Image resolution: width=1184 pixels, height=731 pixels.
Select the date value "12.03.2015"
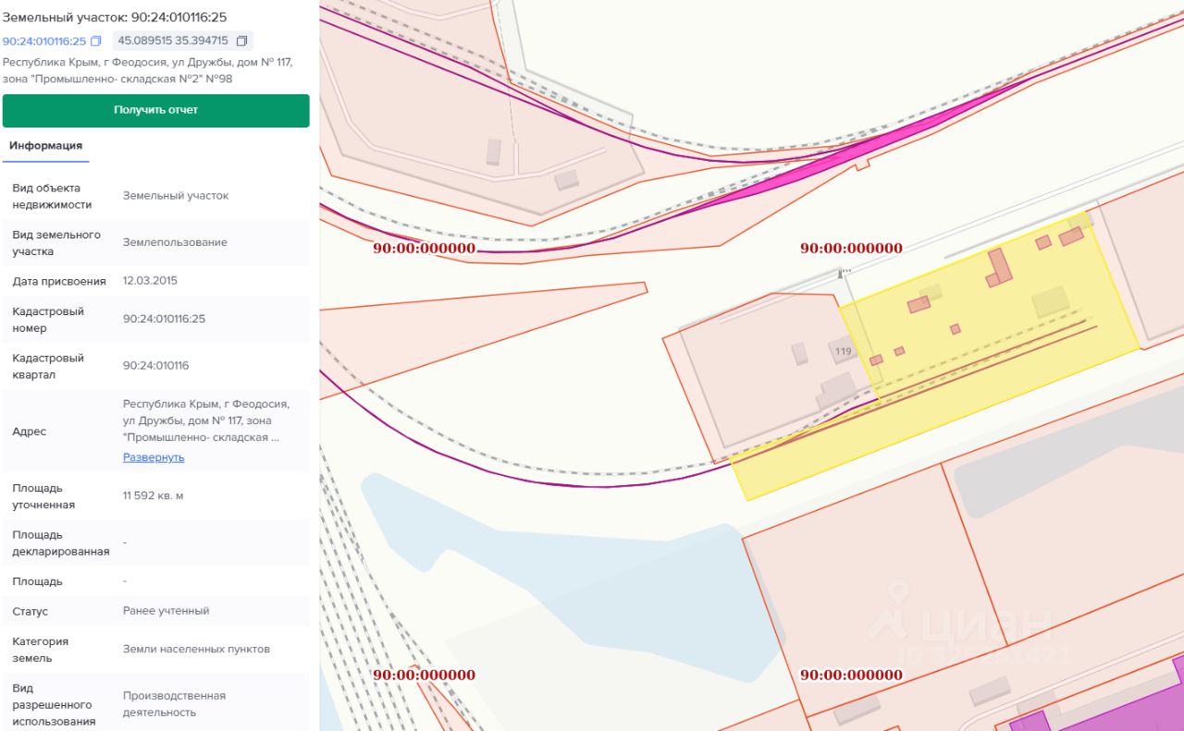pos(150,281)
